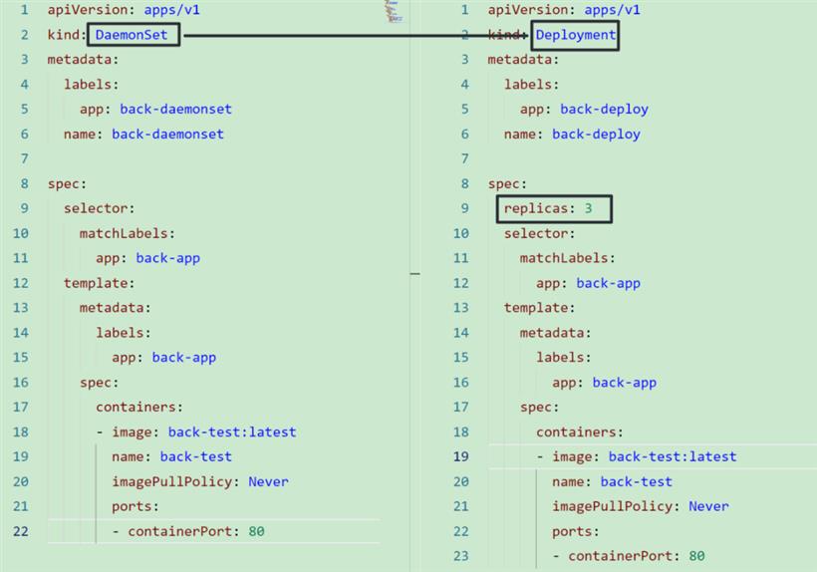
Task: Click line number 19 in Deployment gutter
Action: [461, 456]
